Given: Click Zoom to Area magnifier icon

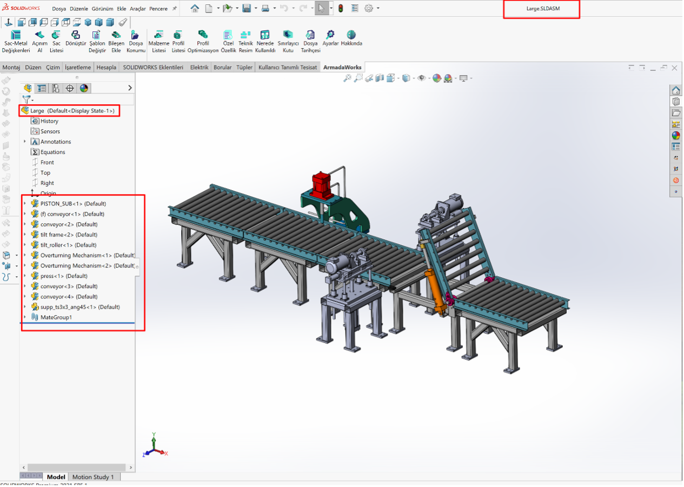Looking at the screenshot, I should (358, 78).
